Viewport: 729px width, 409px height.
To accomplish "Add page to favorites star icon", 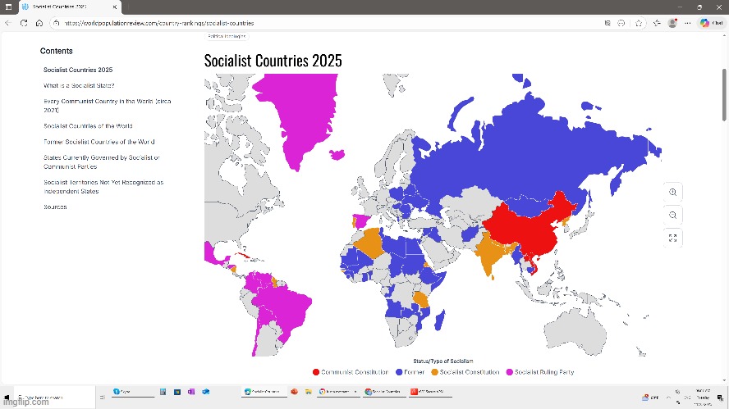I will 639,23.
